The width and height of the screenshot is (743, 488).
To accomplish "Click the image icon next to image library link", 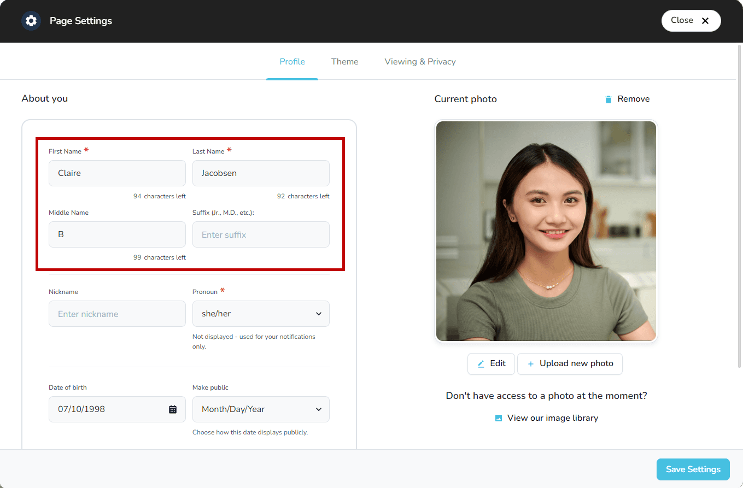I will pyautogui.click(x=498, y=418).
